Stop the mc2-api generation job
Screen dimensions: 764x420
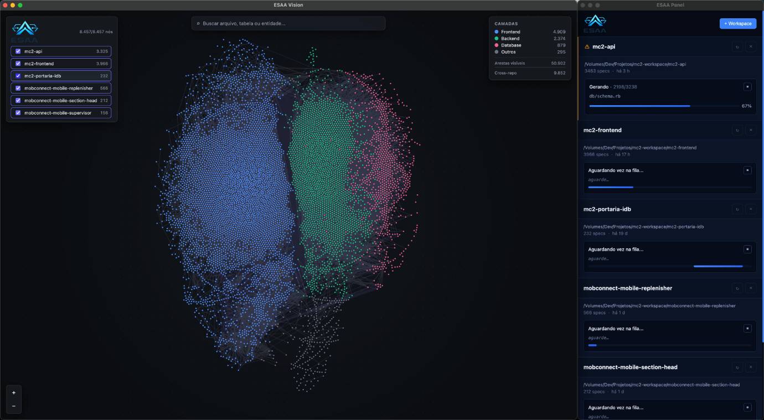pyautogui.click(x=747, y=87)
